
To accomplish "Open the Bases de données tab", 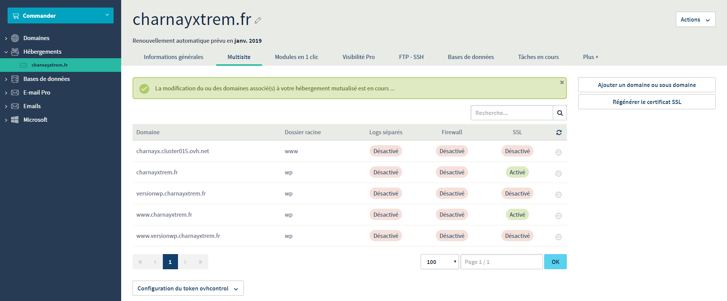I will (471, 57).
